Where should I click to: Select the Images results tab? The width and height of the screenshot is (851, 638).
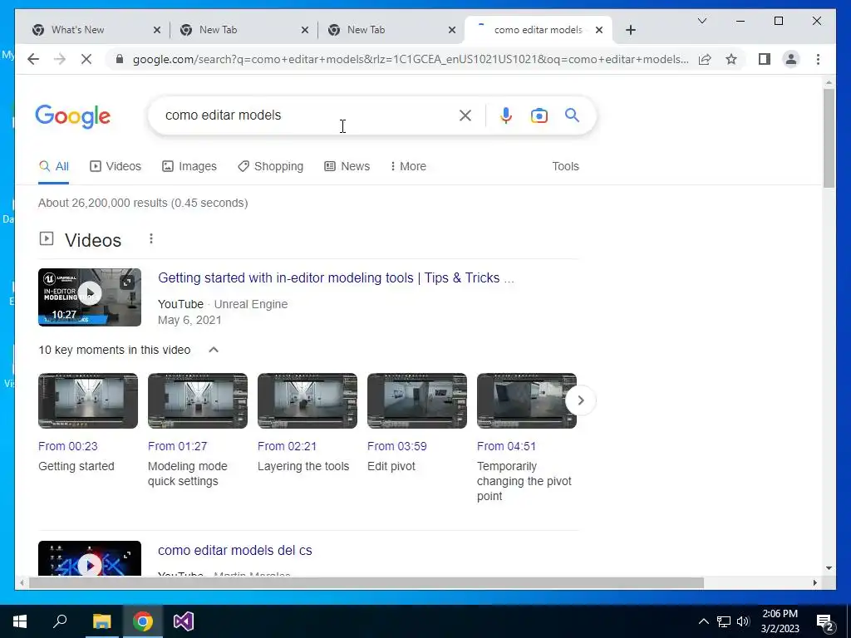tap(189, 166)
